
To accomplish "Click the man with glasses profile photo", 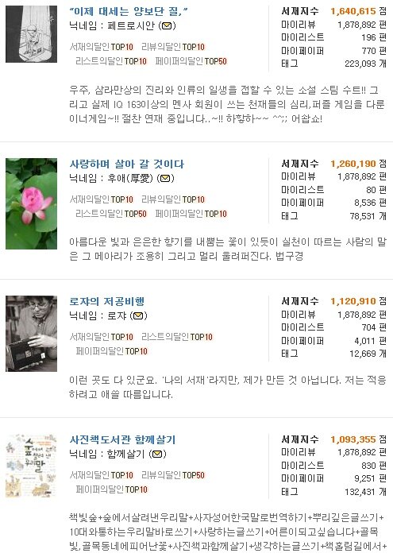I will [31, 334].
